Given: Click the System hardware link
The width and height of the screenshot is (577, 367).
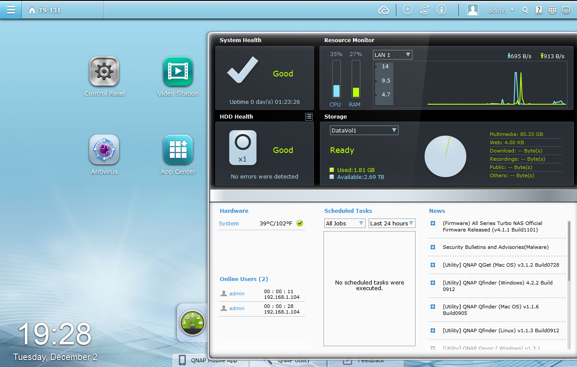Looking at the screenshot, I should tap(229, 224).
